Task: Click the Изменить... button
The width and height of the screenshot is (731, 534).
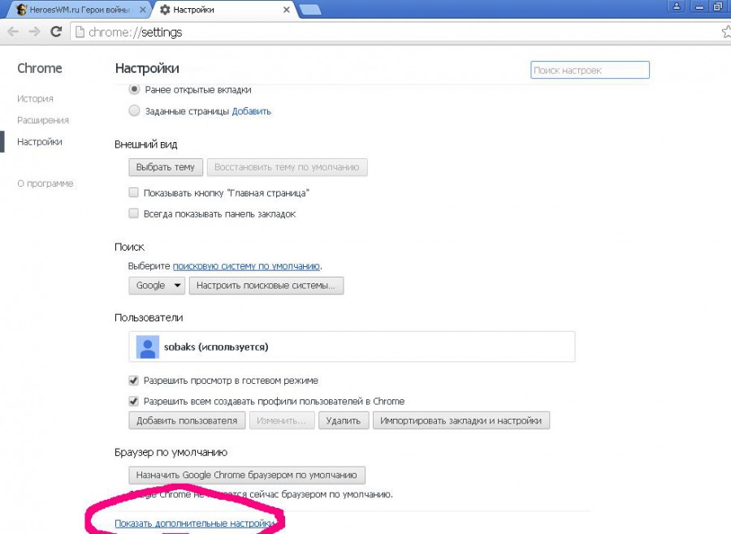Action: 282,420
